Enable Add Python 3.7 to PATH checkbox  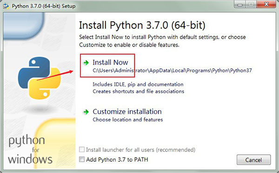tap(82, 159)
